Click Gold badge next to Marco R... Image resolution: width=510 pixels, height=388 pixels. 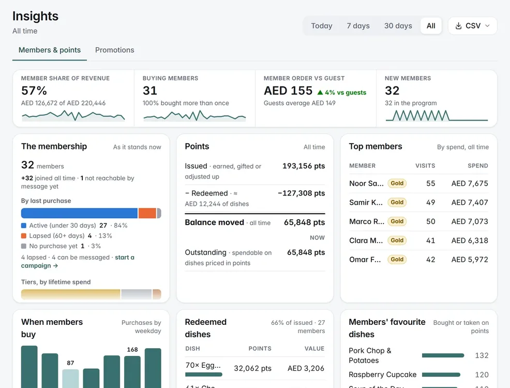(x=397, y=221)
